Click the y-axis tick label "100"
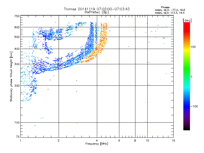This screenshot has height=153, width=204. [17, 122]
